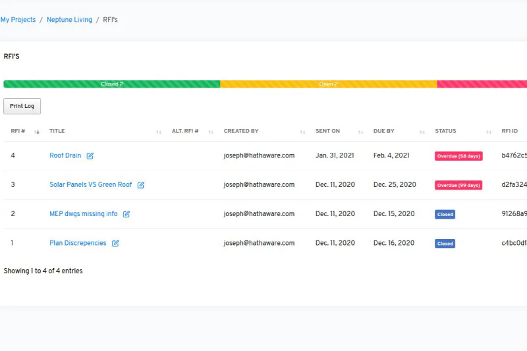The height and width of the screenshot is (351, 527).
Task: Open edit icon beside Roof Drain
Action: tap(90, 156)
